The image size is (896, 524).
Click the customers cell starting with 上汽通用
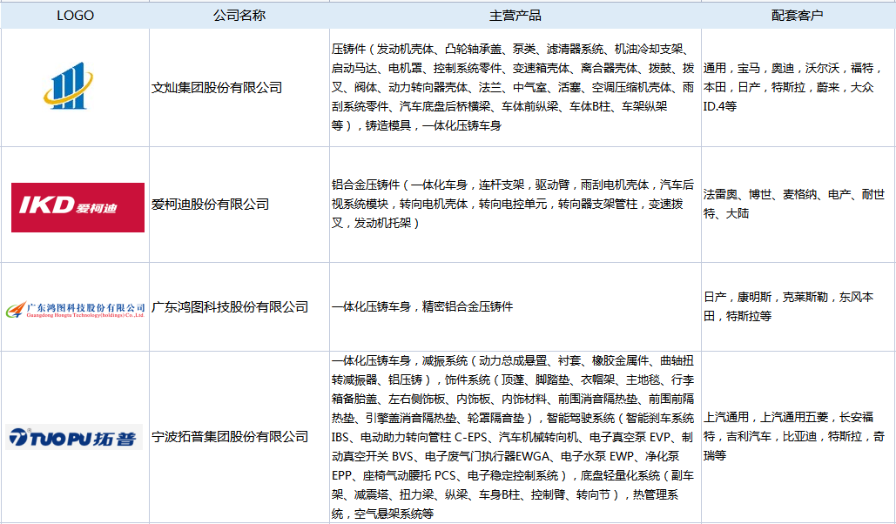798,437
